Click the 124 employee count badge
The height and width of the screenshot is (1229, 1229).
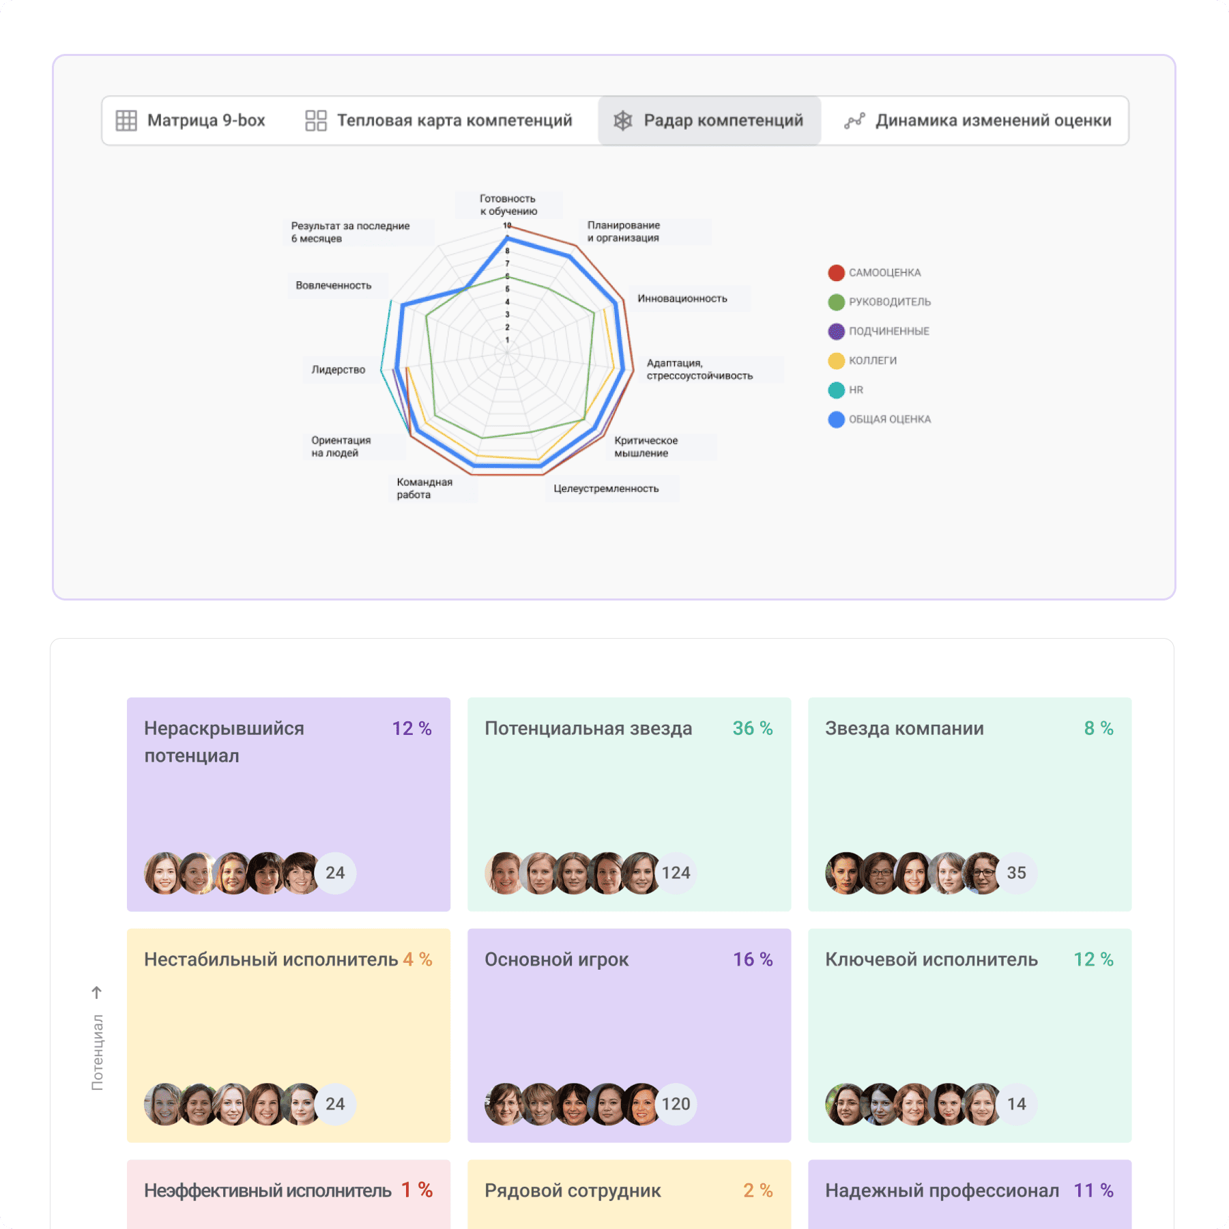[x=676, y=873]
